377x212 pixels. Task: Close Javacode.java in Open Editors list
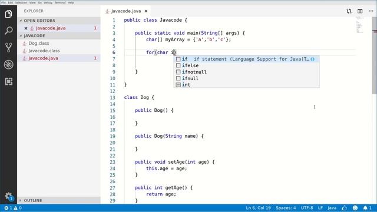click(x=26, y=28)
